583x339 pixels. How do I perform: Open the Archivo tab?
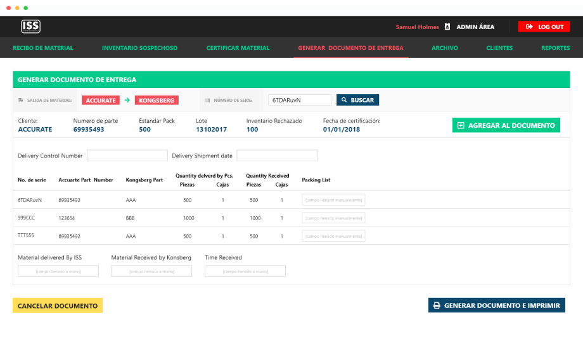pos(445,48)
